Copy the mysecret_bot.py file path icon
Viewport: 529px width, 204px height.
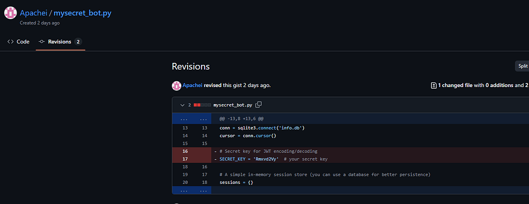(x=258, y=105)
